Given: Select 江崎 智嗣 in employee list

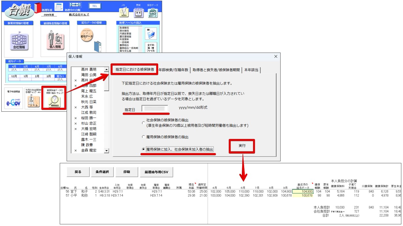Looking at the screenshot, I should coord(89,134).
